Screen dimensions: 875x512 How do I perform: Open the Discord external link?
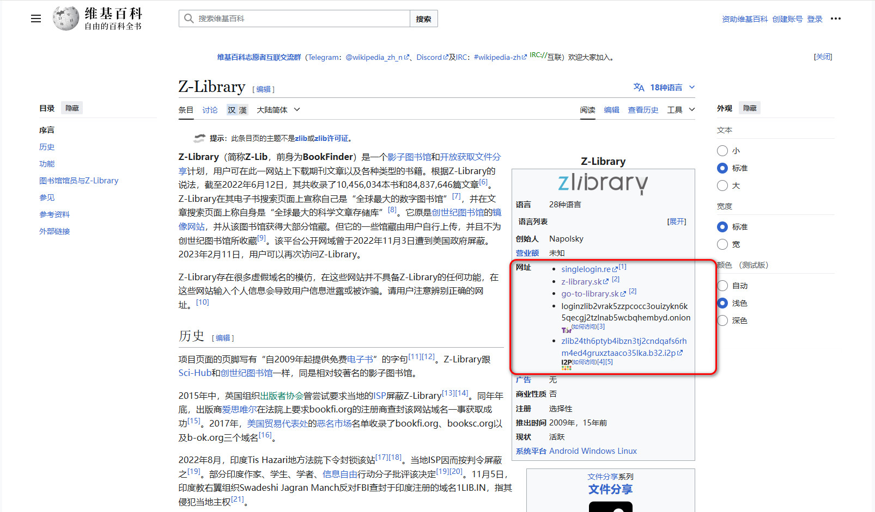click(432, 57)
